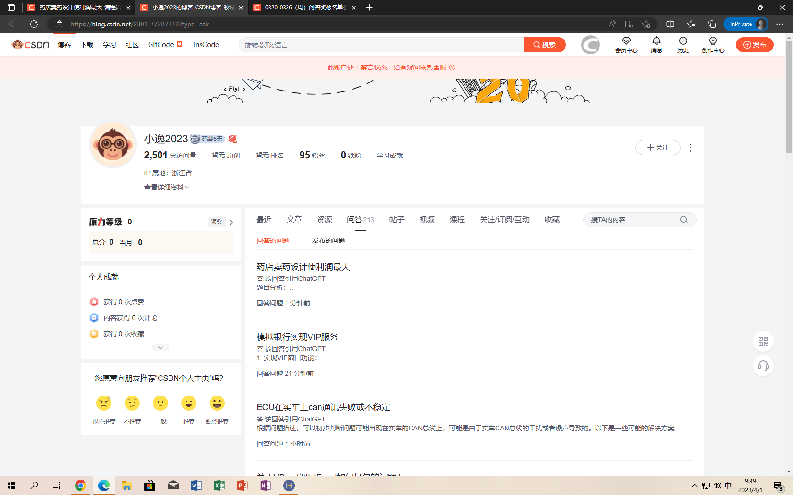Open question 模拟银行实现VIP服务

[x=297, y=337]
